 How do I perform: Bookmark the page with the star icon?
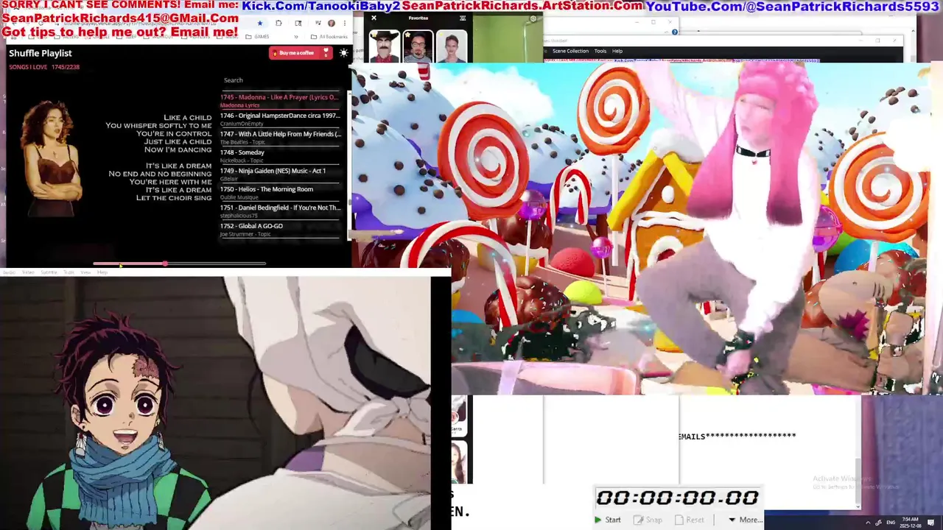pyautogui.click(x=259, y=23)
